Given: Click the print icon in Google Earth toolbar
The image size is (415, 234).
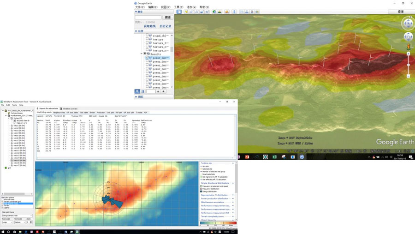Looking at the screenshot, I should coord(247,12).
